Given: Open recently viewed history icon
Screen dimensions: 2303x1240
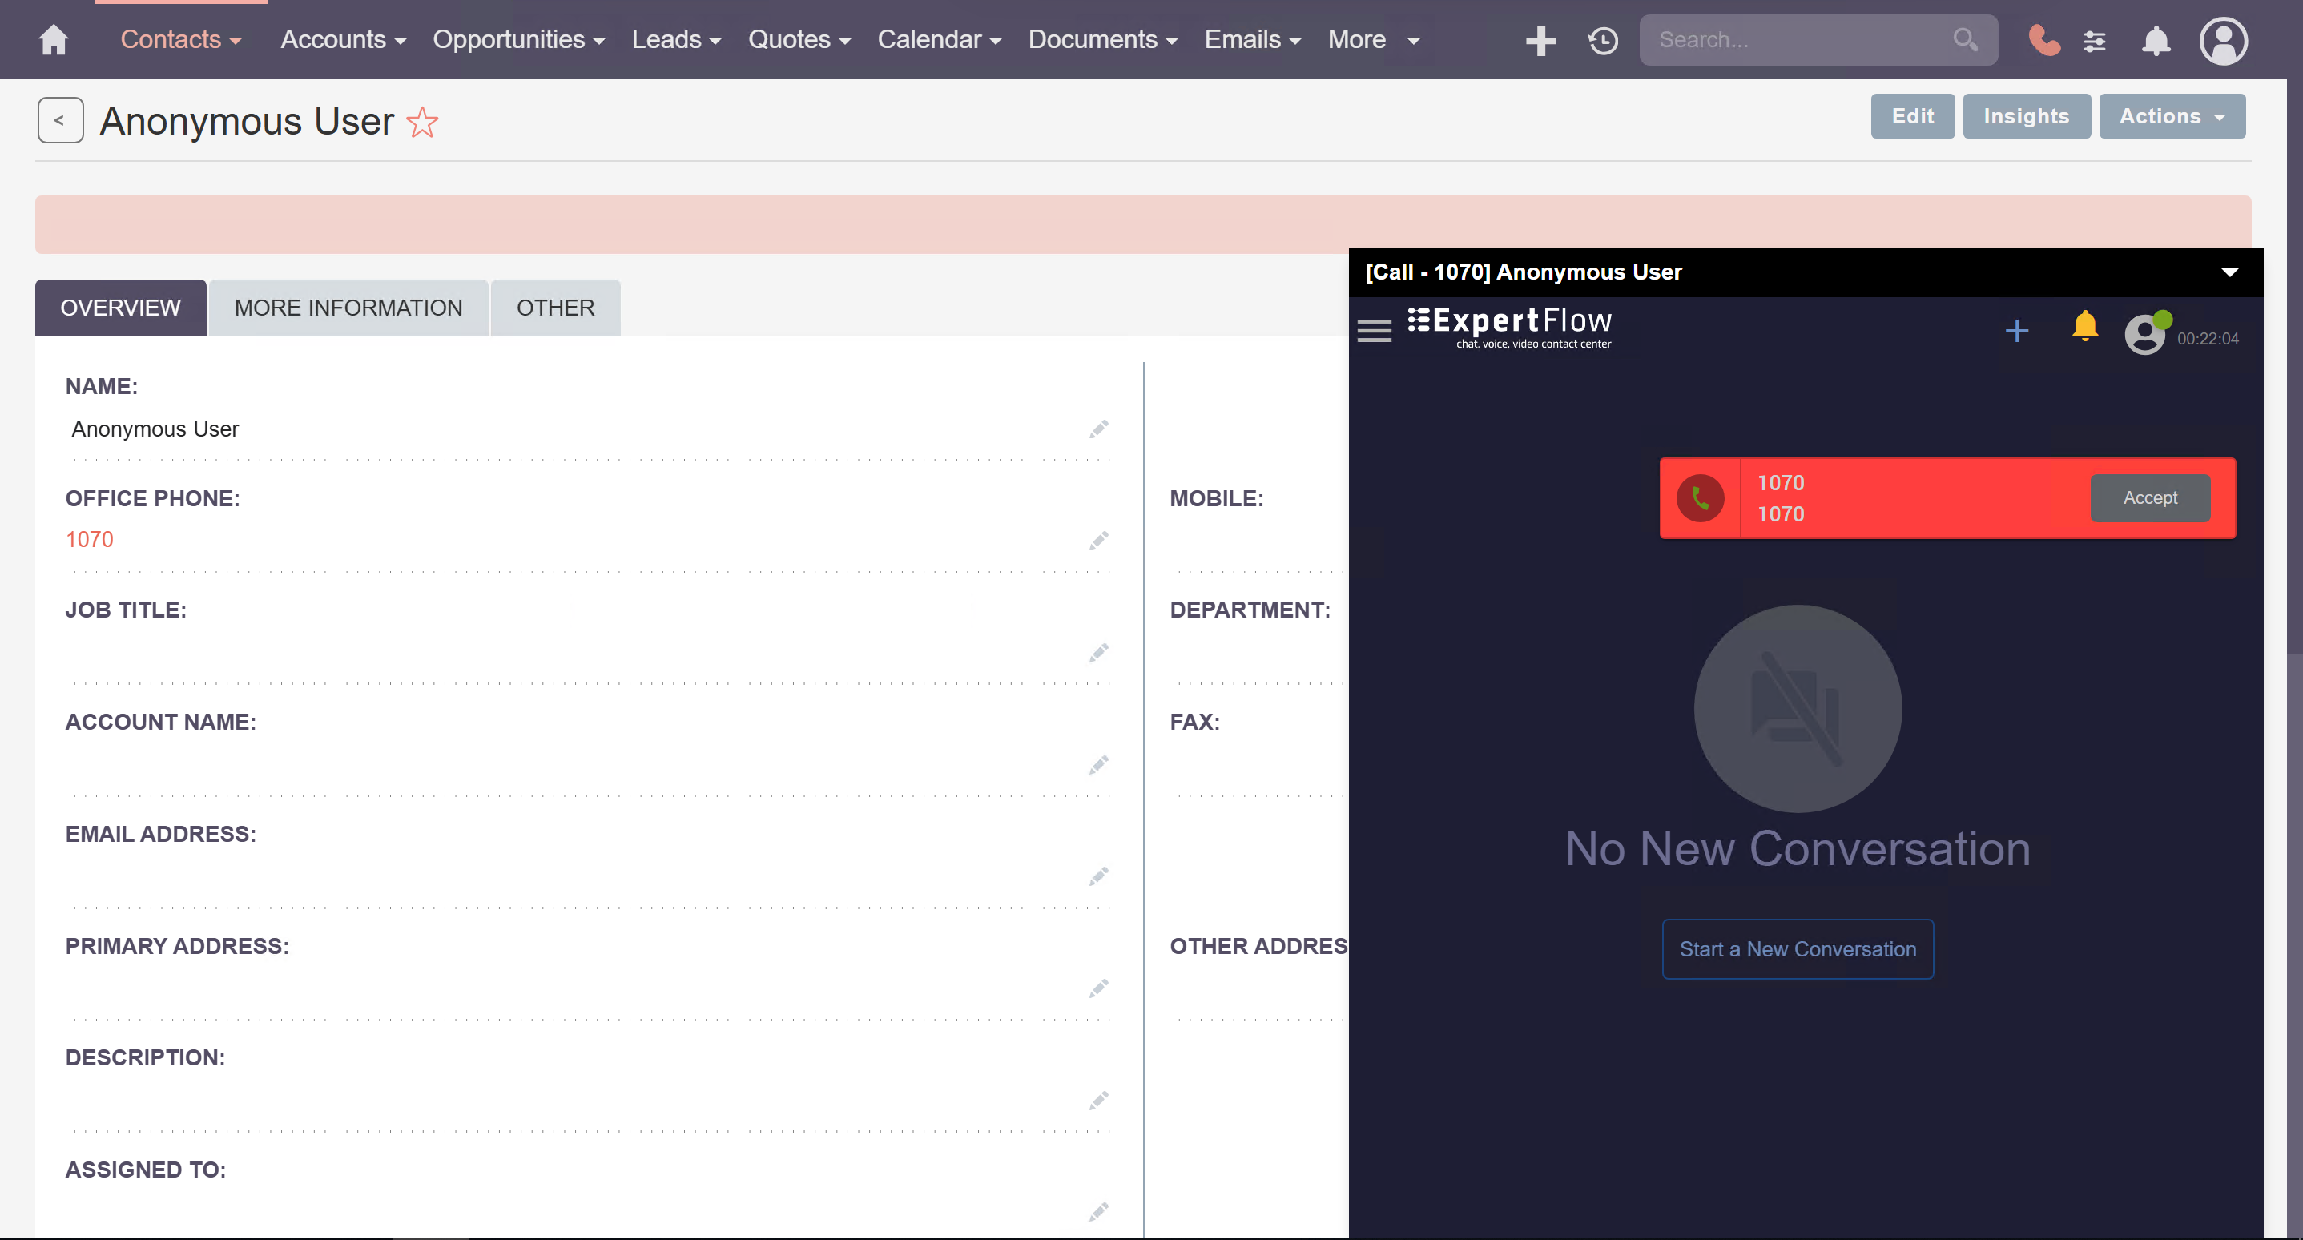Looking at the screenshot, I should (1603, 40).
